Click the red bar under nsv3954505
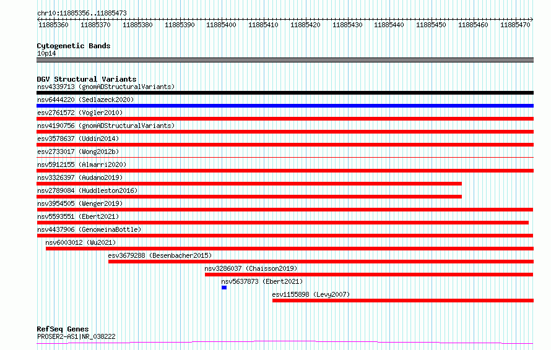 [x=285, y=210]
